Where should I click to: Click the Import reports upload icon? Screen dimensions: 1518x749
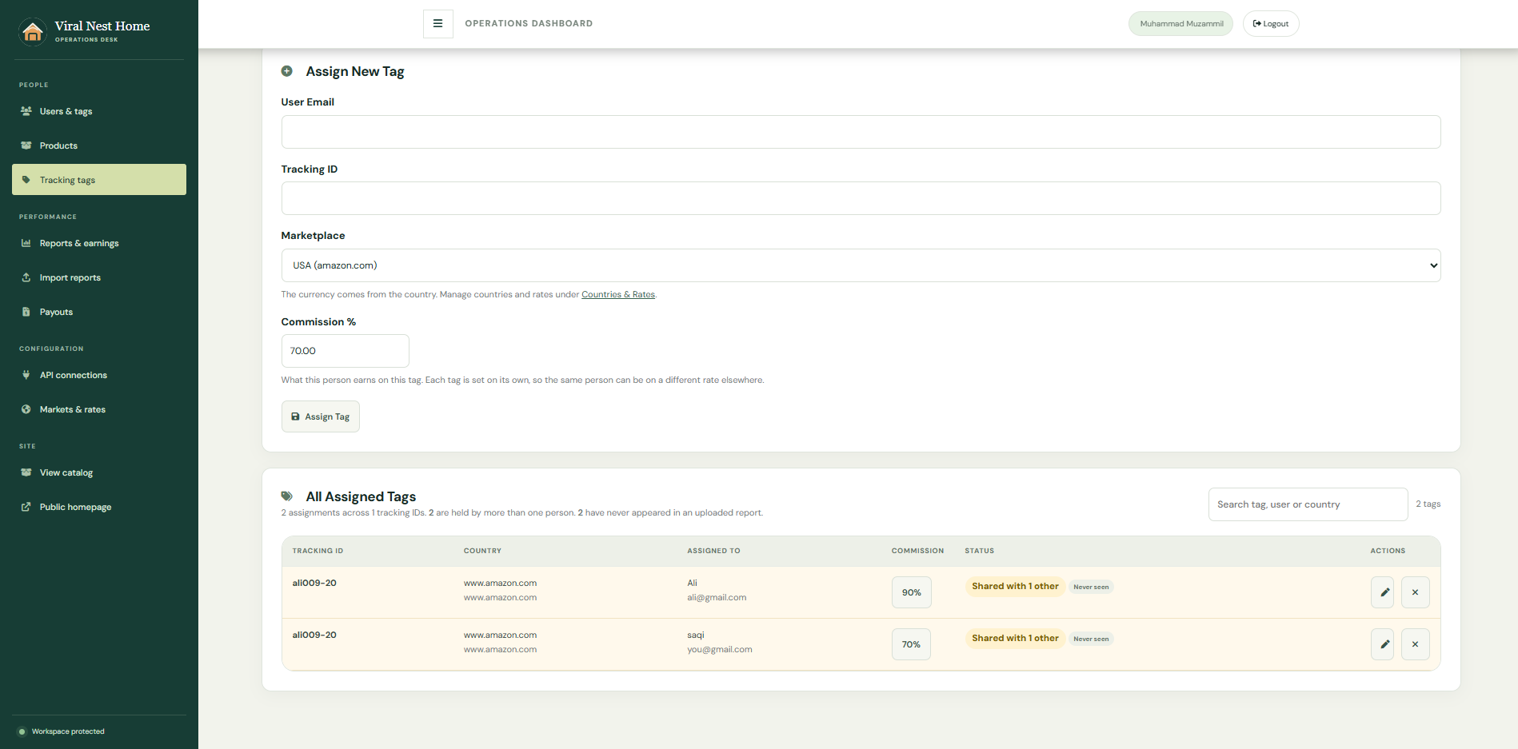tap(26, 277)
